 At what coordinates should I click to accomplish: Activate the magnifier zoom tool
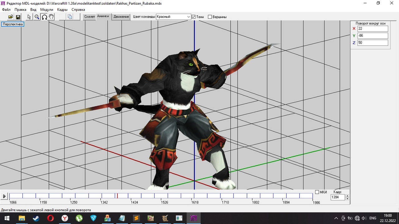tap(37, 17)
